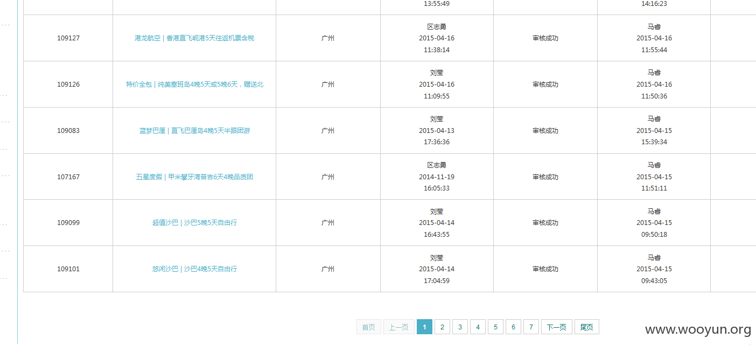Click the timestamp 11:38:14
This screenshot has height=345, width=756.
437,50
